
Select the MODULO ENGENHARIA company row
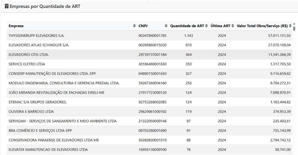click(x=64, y=83)
